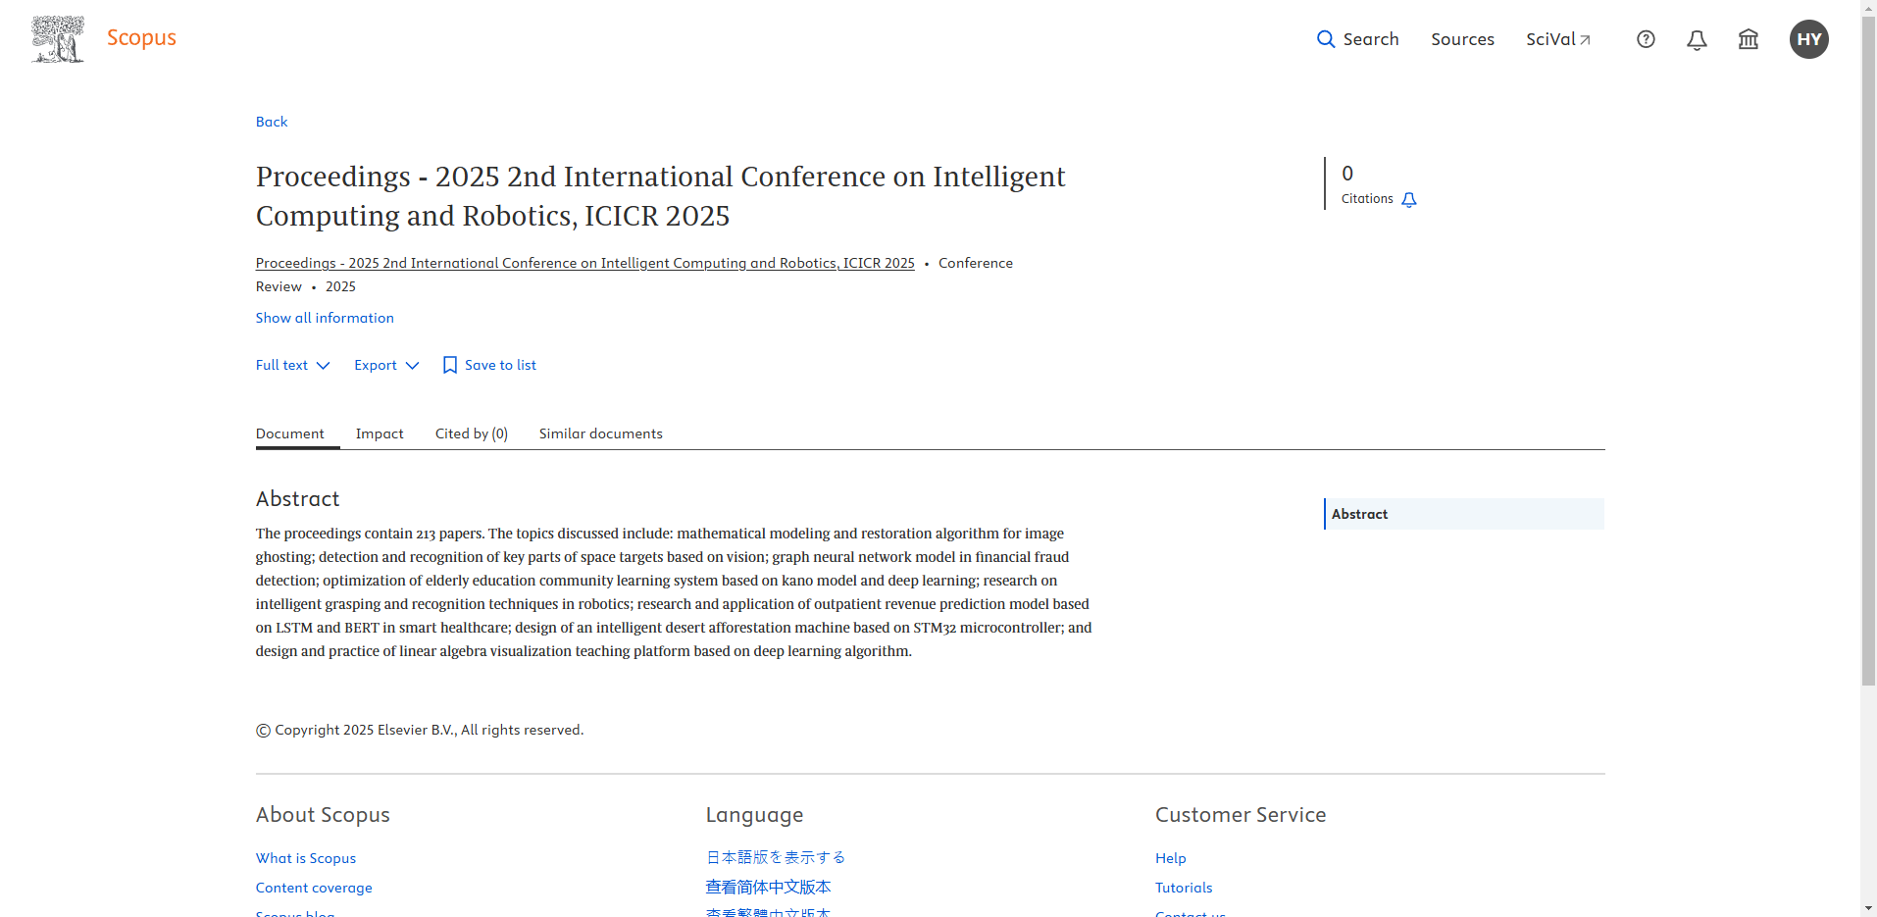Select the Similar documents tab

(x=600, y=433)
